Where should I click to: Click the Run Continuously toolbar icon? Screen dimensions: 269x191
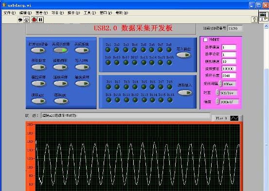[27, 20]
